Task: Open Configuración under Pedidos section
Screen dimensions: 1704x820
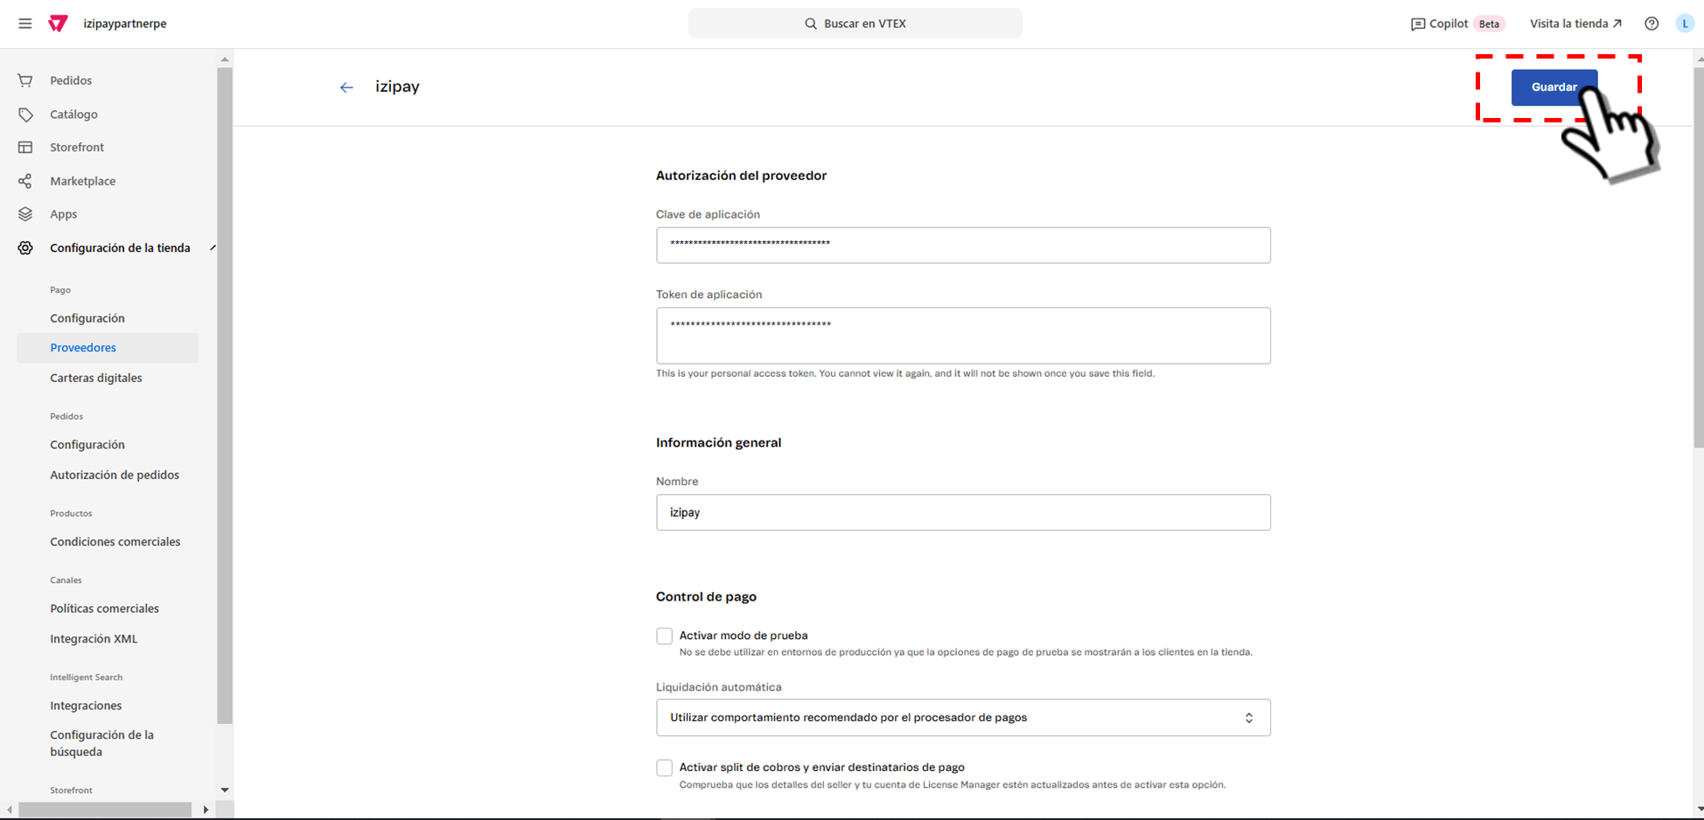Action: pyautogui.click(x=87, y=445)
